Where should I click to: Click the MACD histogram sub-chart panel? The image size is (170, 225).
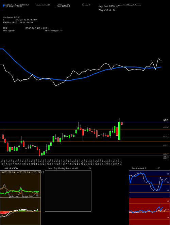tap(20, 211)
